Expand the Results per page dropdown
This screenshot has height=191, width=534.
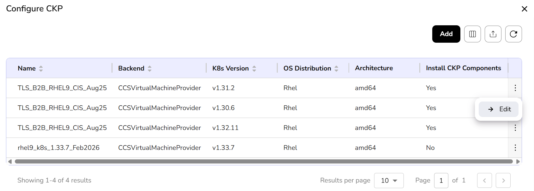pyautogui.click(x=389, y=181)
